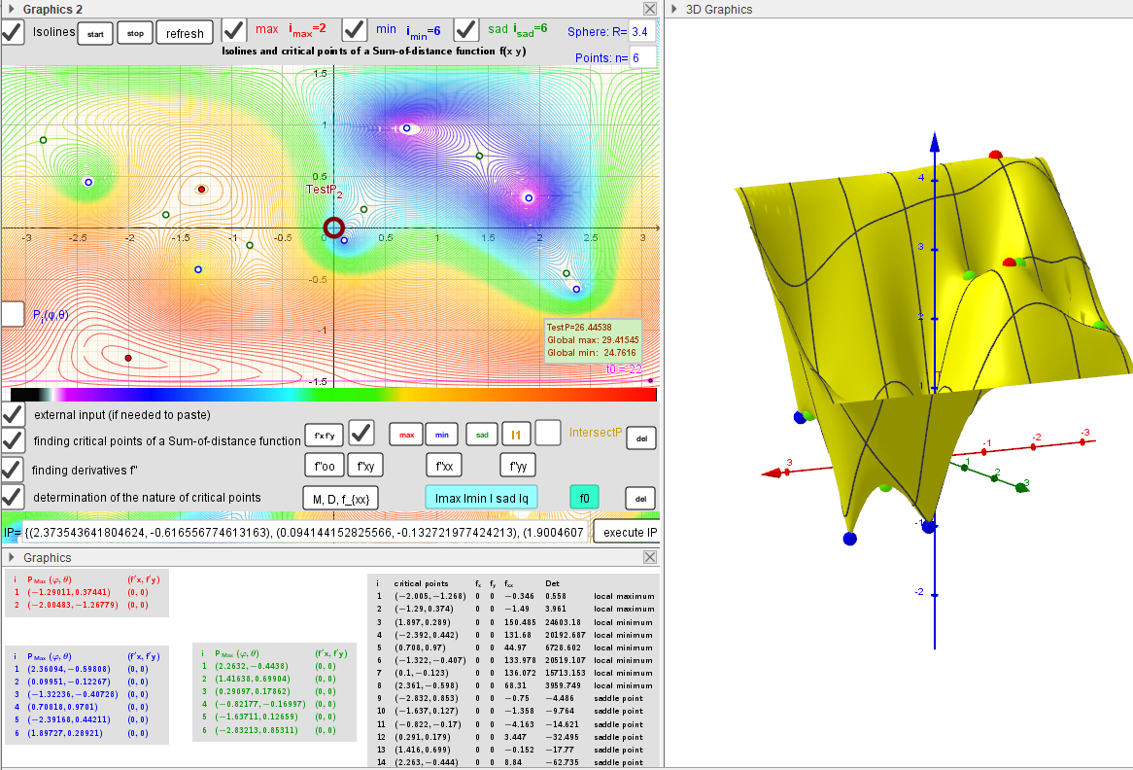Expand the 3D Graphics panel arrow

673,9
